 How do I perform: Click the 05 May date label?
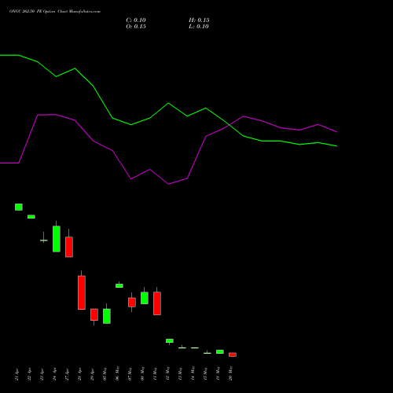tap(105, 374)
